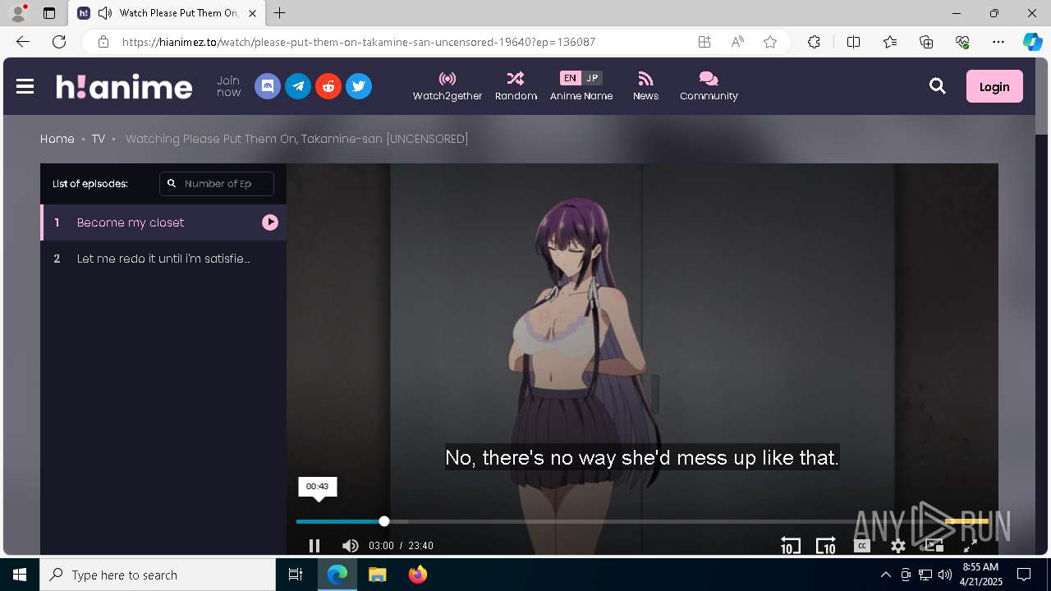
Task: Go back in the browser
Action: tap(23, 42)
